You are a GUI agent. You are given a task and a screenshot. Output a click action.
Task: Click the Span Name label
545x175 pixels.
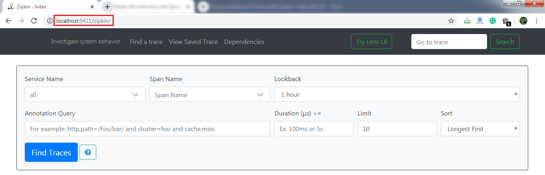point(166,79)
